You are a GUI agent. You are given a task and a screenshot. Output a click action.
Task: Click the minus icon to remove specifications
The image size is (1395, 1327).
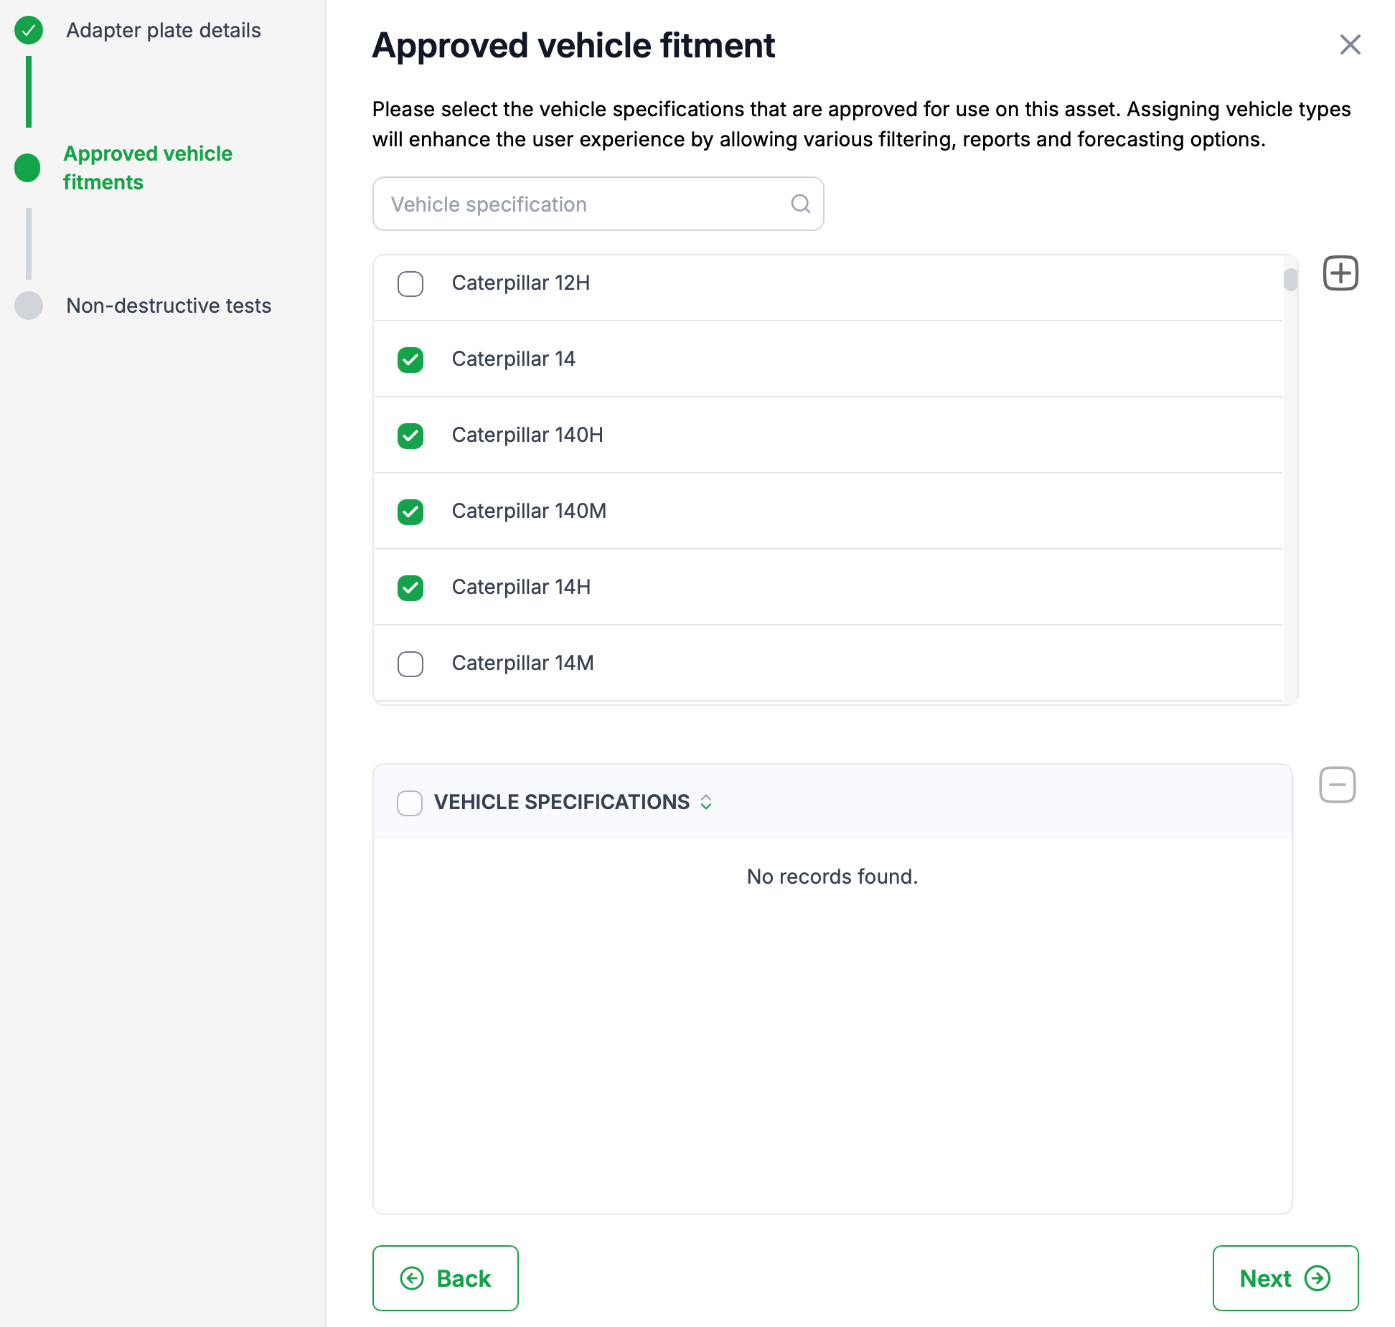[x=1338, y=785]
